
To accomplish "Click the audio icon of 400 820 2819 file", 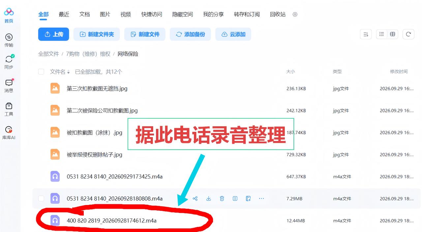I will [x=55, y=220].
